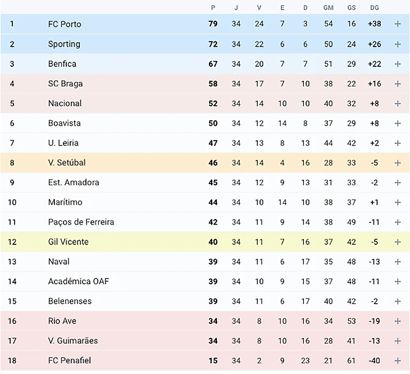Viewport: 410px width, 374px height.
Task: Open the FC Porto team link
Action: [65, 24]
